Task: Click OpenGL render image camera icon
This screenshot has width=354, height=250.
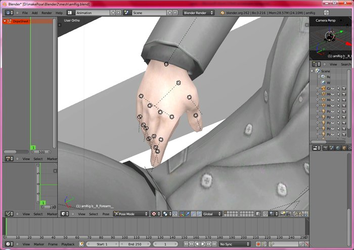Action: [282, 214]
